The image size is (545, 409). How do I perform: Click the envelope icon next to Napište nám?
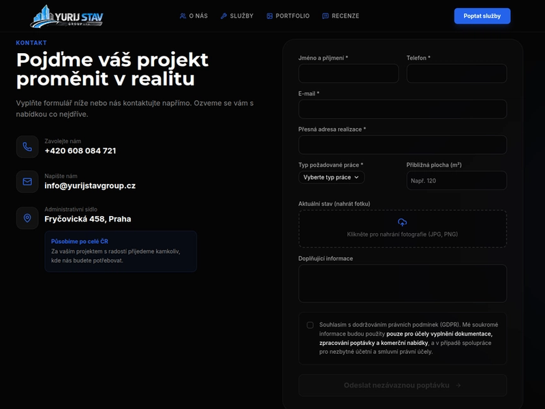tap(27, 181)
